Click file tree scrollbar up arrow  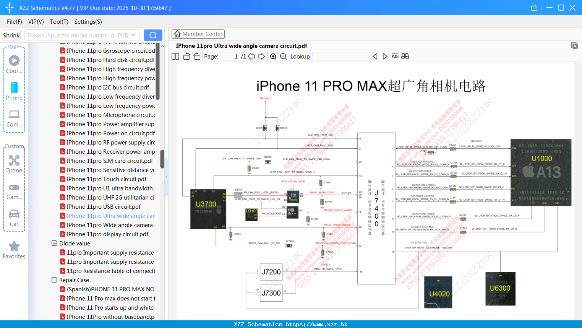(162, 46)
